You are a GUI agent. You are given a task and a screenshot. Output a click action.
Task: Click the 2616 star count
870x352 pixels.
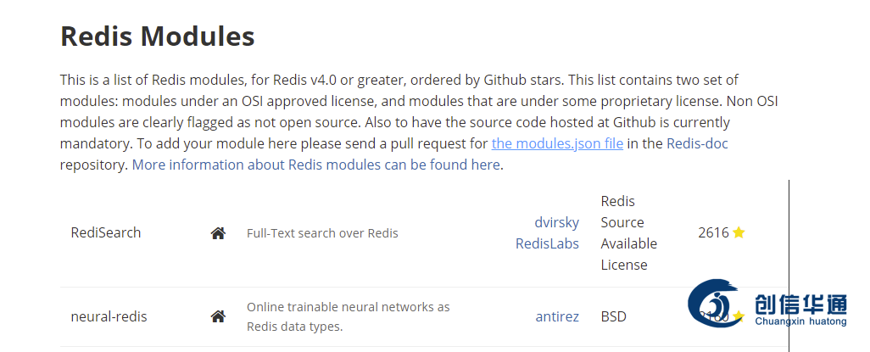(x=713, y=232)
